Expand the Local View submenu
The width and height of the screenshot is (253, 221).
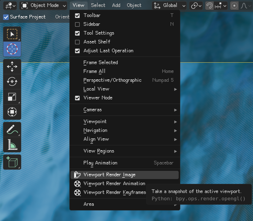click(125, 89)
